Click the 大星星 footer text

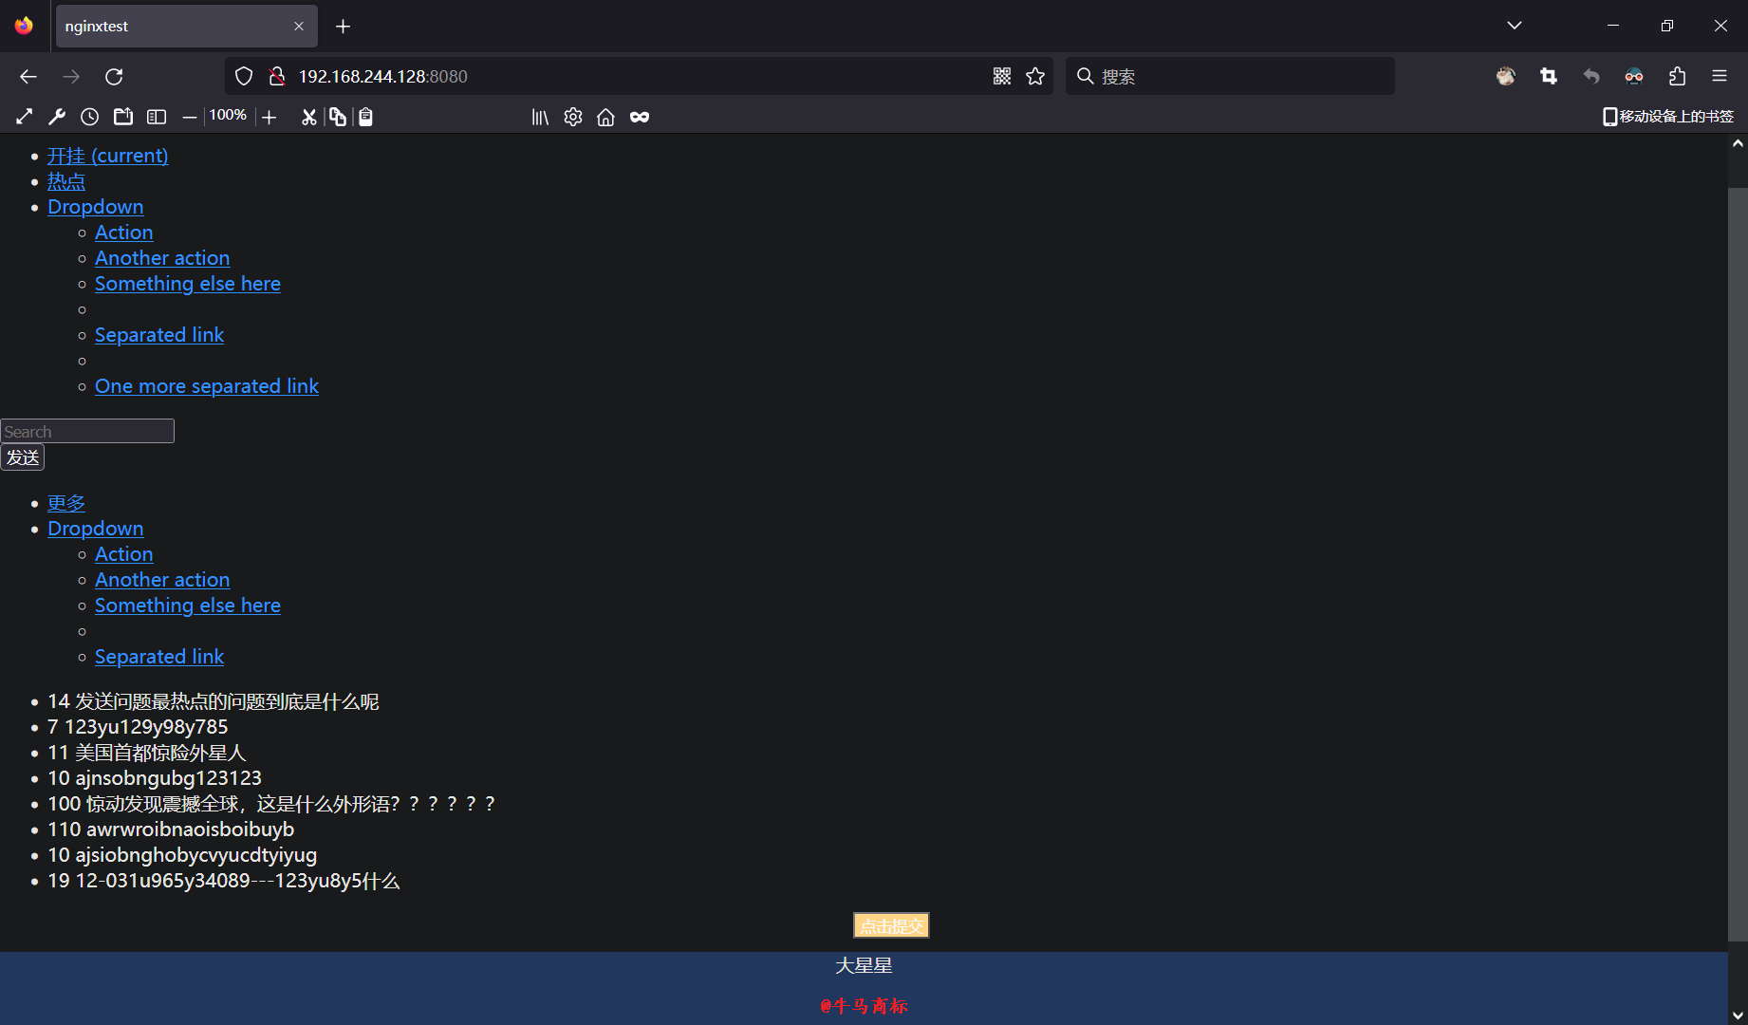pyautogui.click(x=864, y=965)
